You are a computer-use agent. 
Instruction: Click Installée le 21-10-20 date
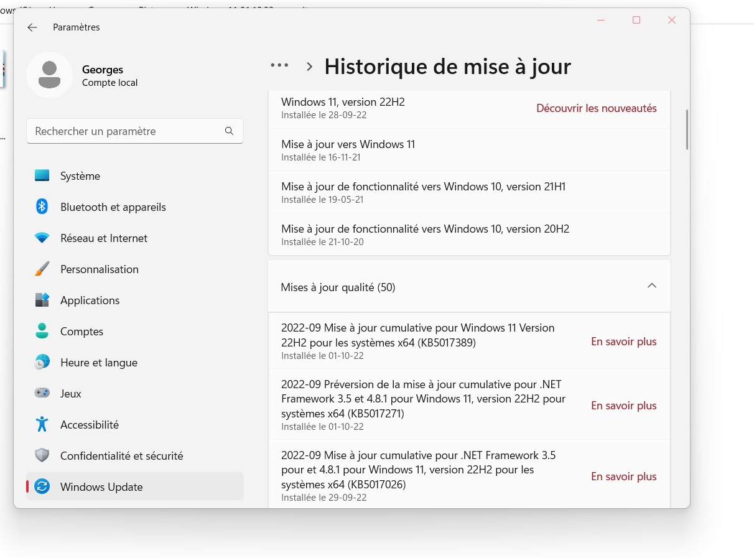(x=322, y=242)
